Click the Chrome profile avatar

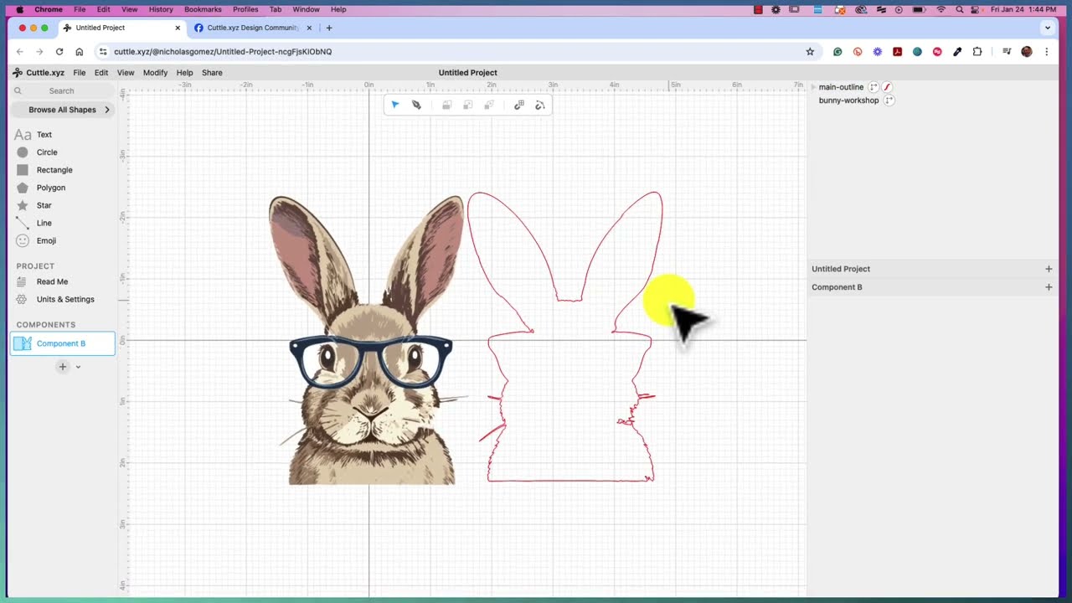[x=1027, y=51]
